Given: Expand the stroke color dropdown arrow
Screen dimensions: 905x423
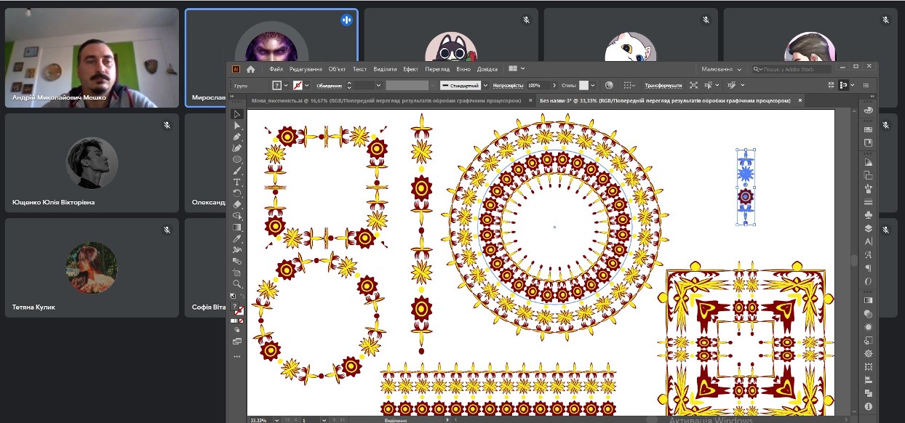Looking at the screenshot, I should point(308,85).
